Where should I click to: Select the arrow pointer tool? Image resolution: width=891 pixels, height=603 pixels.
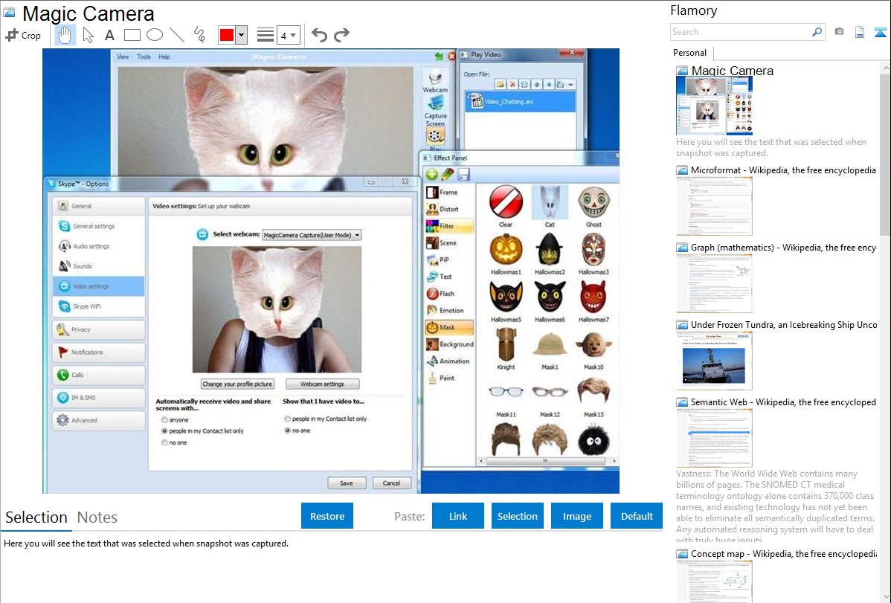point(88,35)
